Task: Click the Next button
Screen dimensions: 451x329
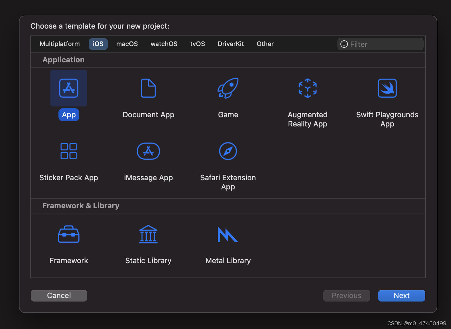Action: pos(402,296)
